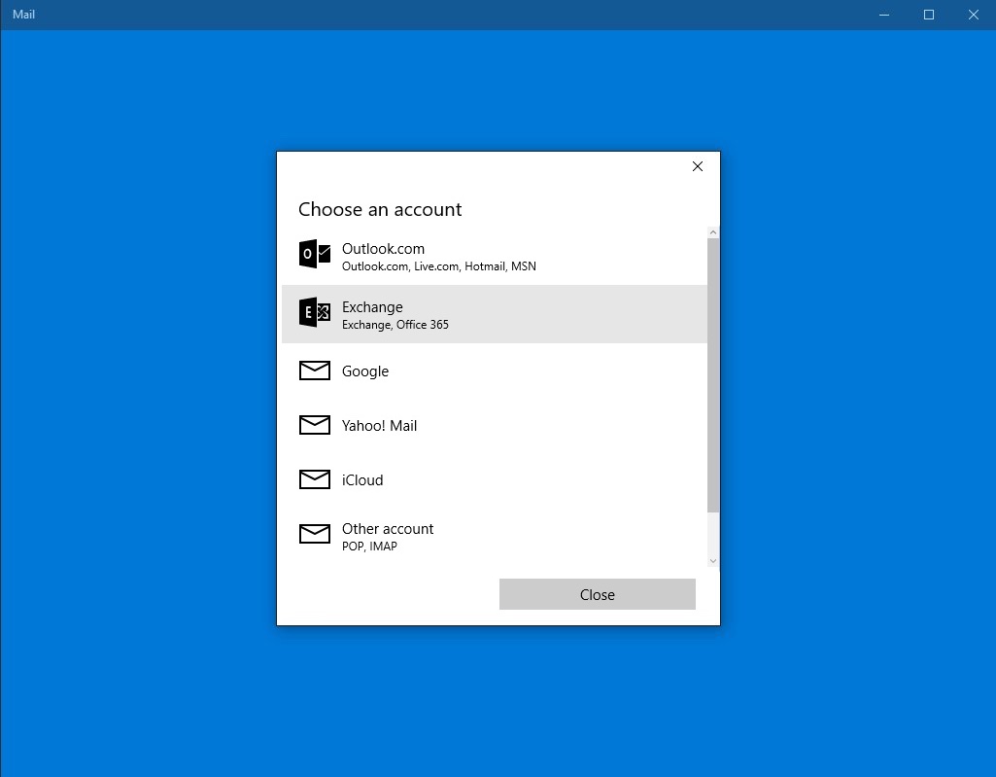Screen dimensions: 996x777
Task: Click the Other account envelope icon
Action: (314, 534)
